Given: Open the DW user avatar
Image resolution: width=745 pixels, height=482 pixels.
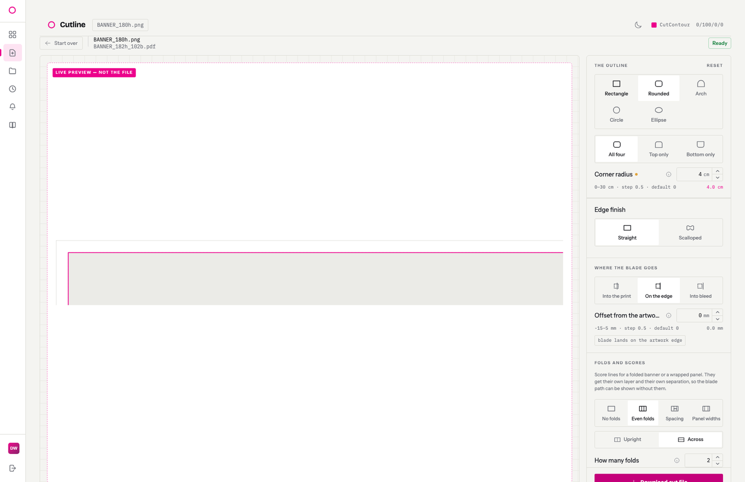Looking at the screenshot, I should pyautogui.click(x=14, y=448).
